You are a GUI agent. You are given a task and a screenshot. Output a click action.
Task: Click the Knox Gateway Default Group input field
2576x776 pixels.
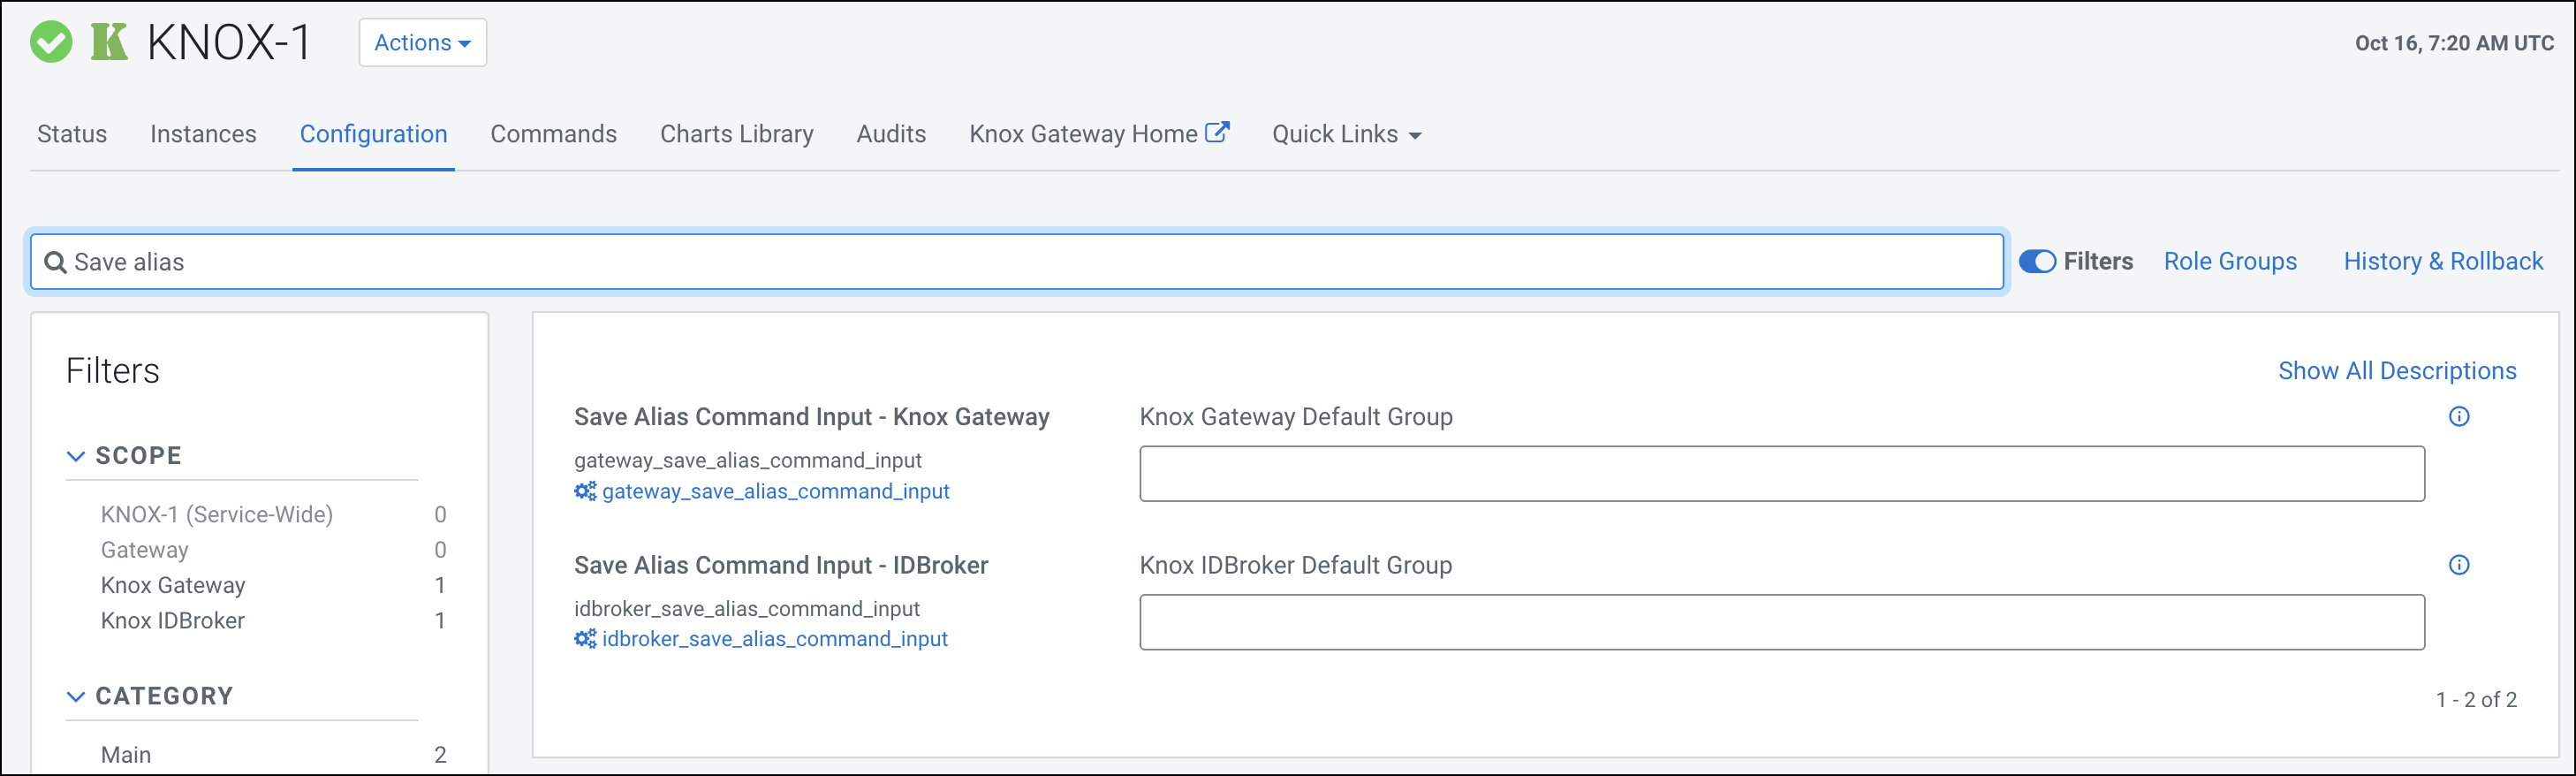click(x=1781, y=474)
